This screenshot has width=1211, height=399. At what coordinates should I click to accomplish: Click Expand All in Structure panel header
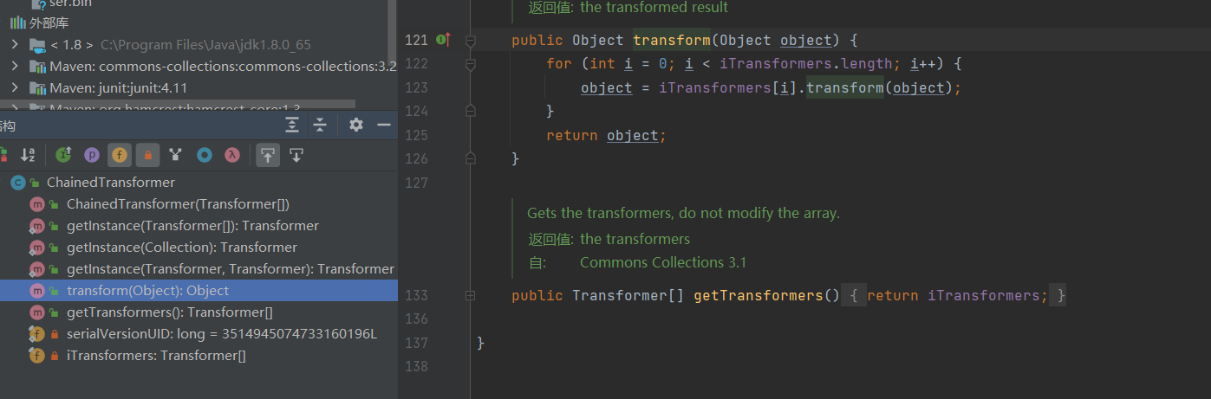tap(292, 125)
